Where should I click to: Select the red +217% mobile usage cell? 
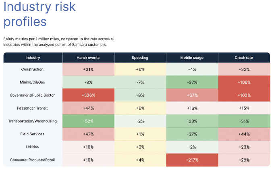pyautogui.click(x=192, y=160)
